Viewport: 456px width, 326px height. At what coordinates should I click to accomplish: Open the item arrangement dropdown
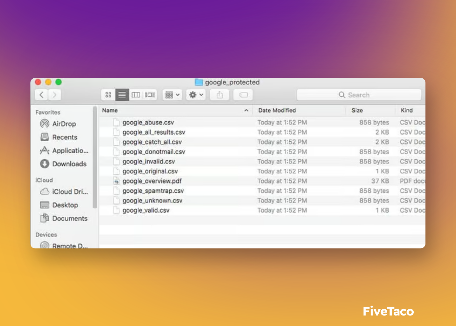click(x=172, y=95)
